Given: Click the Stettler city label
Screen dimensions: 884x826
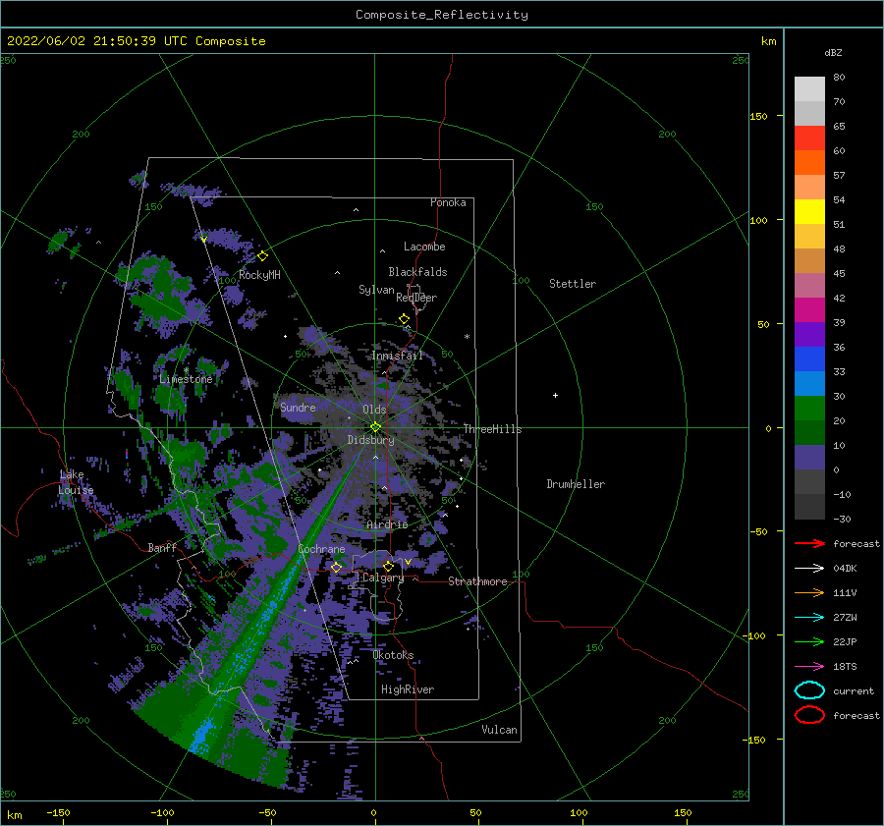Looking at the screenshot, I should (x=573, y=284).
